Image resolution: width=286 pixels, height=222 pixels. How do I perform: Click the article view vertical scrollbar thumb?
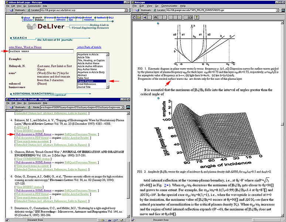pos(282,124)
